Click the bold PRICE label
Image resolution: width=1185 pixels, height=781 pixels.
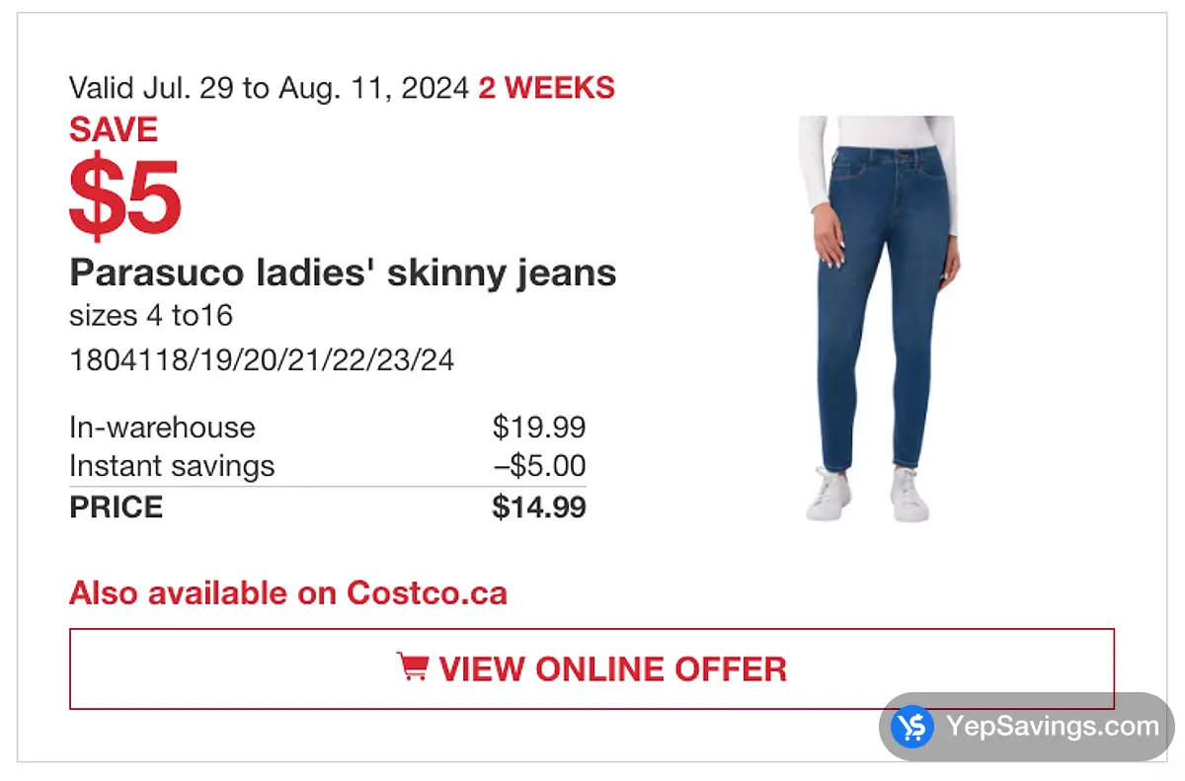pos(116,508)
